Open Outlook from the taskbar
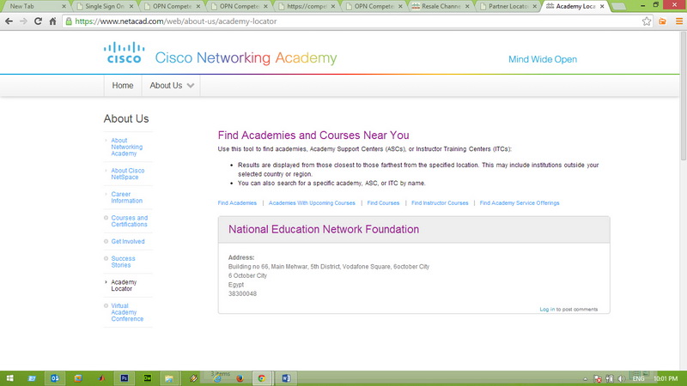 (55, 378)
